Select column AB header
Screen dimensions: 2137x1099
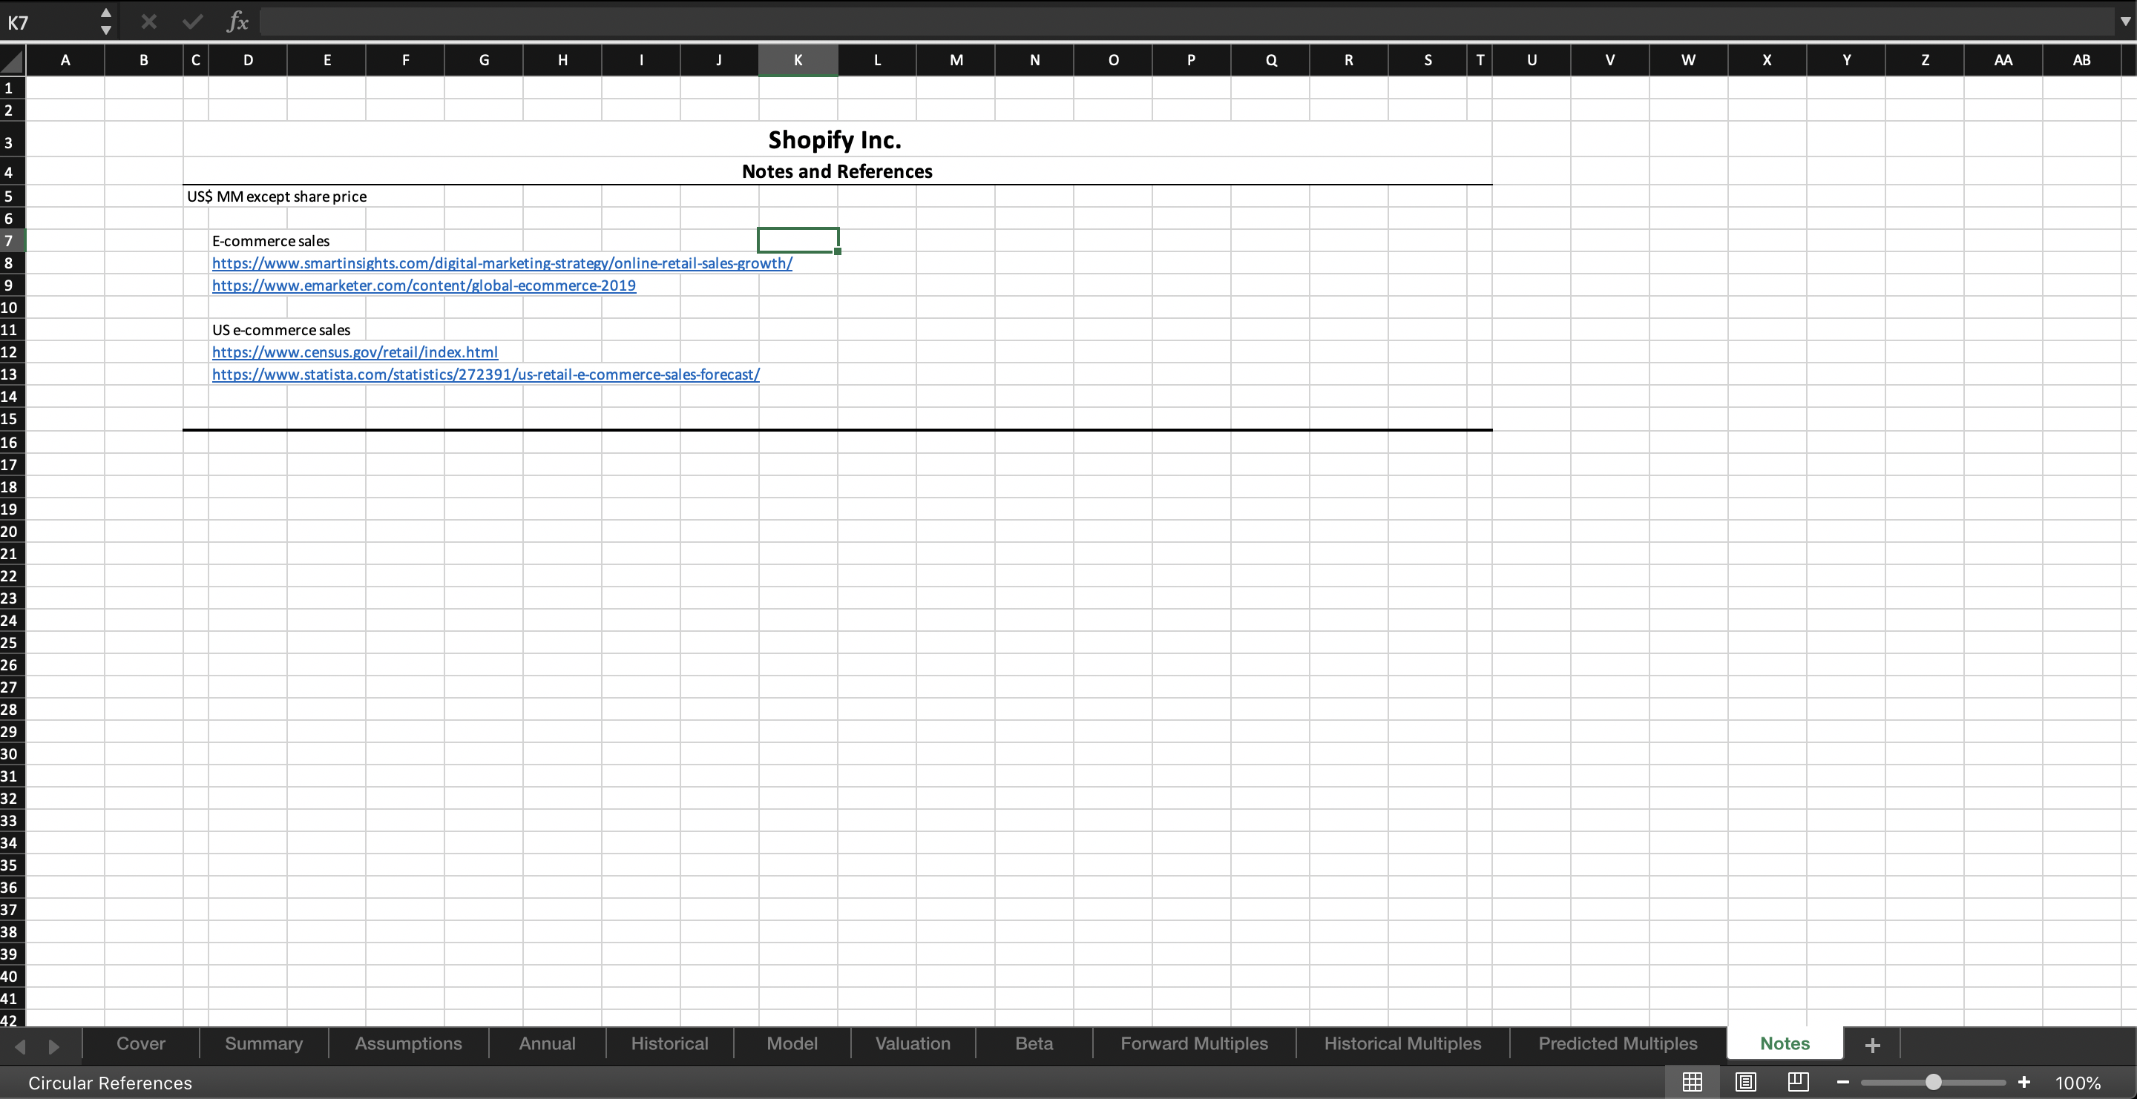pyautogui.click(x=2081, y=59)
